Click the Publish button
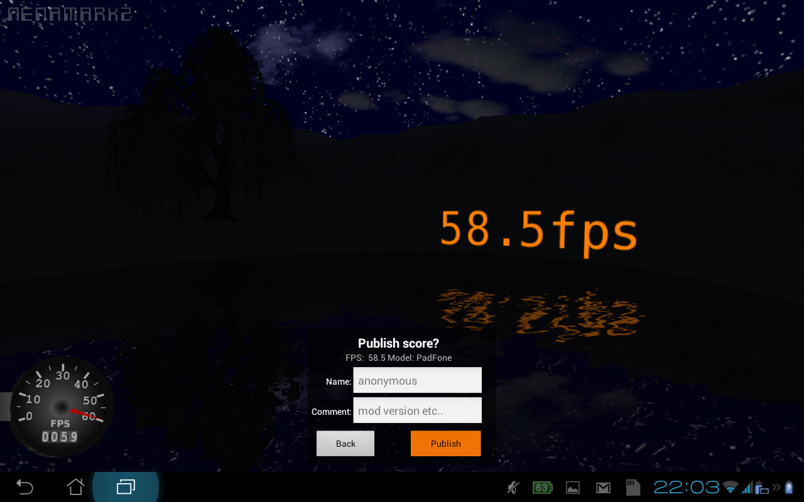 pos(445,443)
